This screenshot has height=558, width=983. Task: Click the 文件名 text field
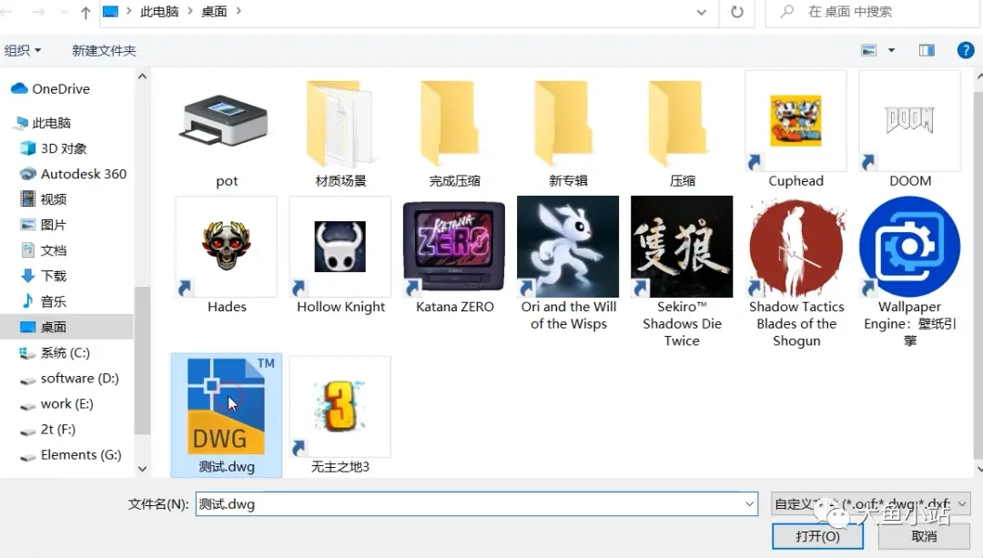tap(476, 504)
